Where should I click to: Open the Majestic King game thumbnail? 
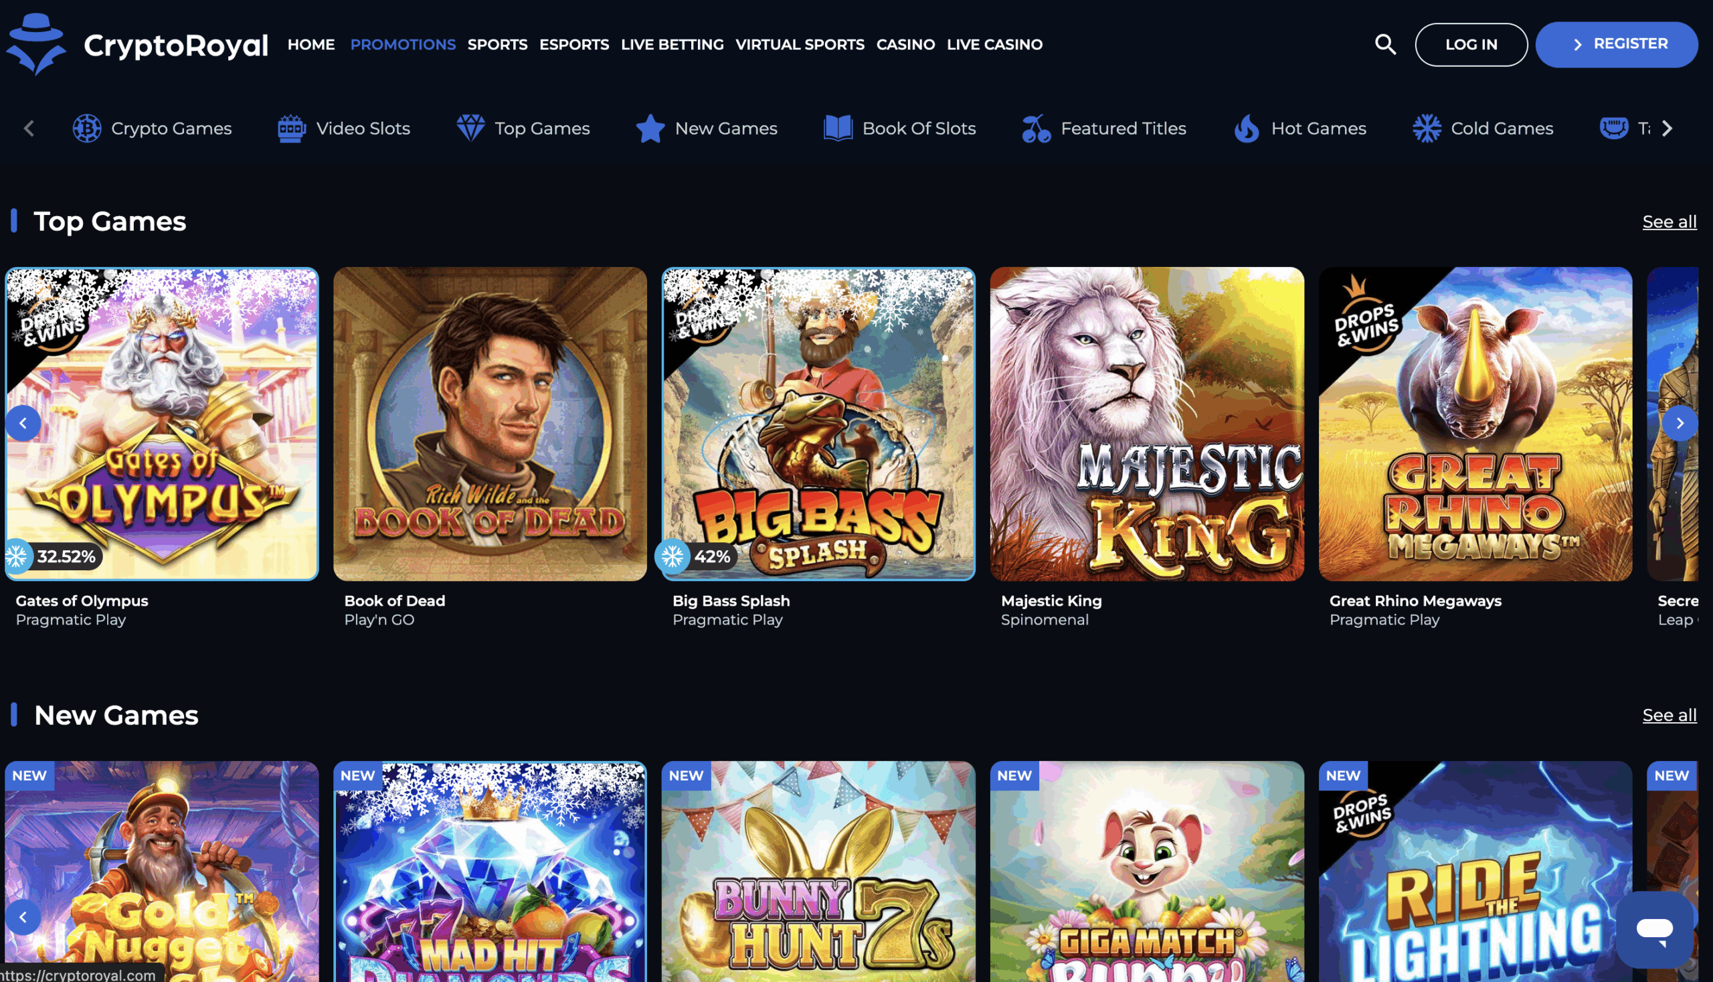click(x=1147, y=424)
